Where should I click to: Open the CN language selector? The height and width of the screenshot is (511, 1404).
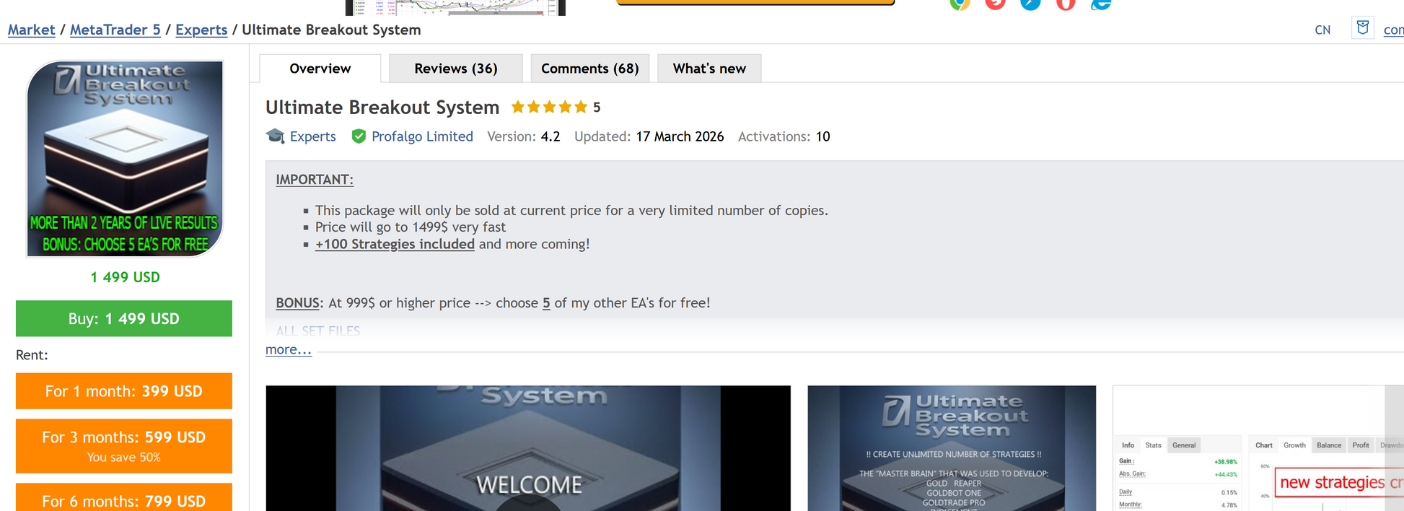tap(1322, 30)
